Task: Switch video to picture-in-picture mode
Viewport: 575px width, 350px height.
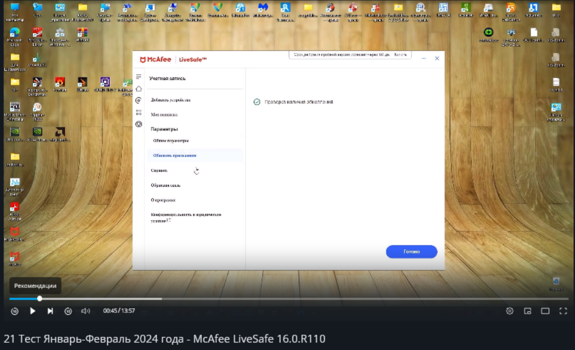Action: (x=527, y=311)
